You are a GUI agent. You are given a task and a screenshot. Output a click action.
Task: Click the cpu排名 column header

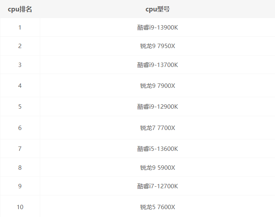(20, 9)
